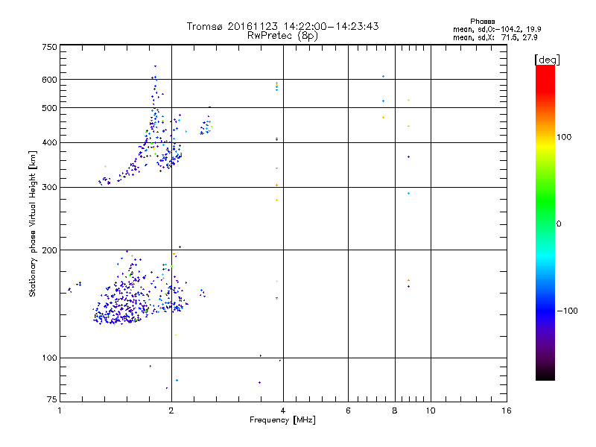Click the y-axis tick label '75'
Screen dimensions: 596x447
pos(52,399)
